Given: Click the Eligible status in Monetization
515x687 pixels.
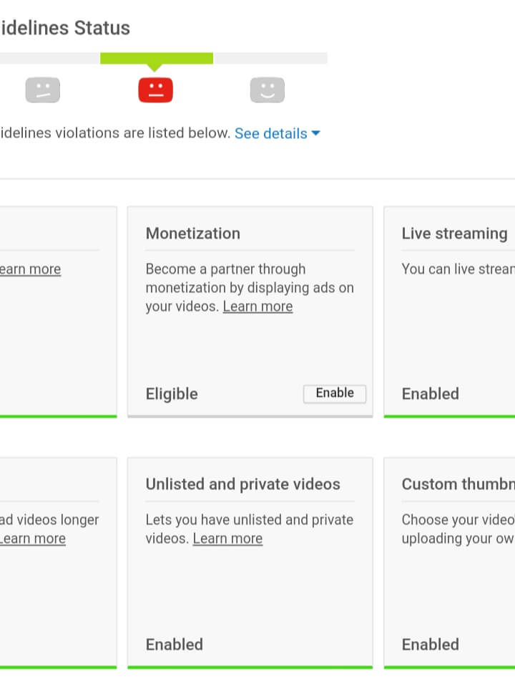Looking at the screenshot, I should 172,394.
